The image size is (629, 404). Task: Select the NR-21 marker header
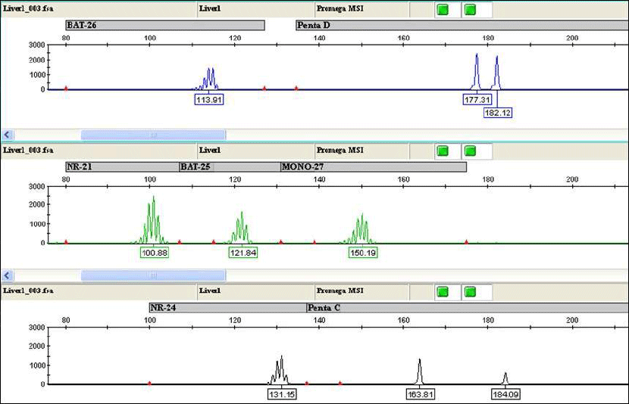click(121, 166)
